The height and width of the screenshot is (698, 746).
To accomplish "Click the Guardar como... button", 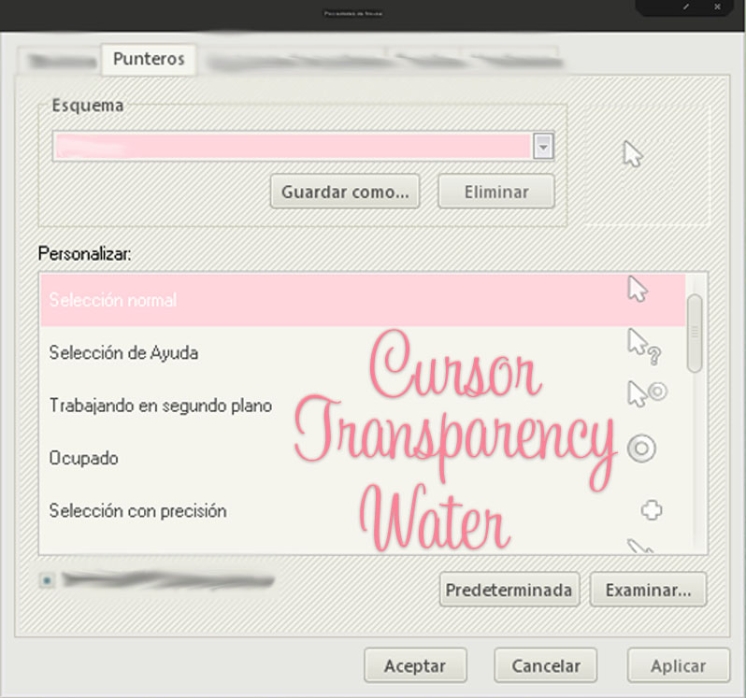I will [345, 192].
